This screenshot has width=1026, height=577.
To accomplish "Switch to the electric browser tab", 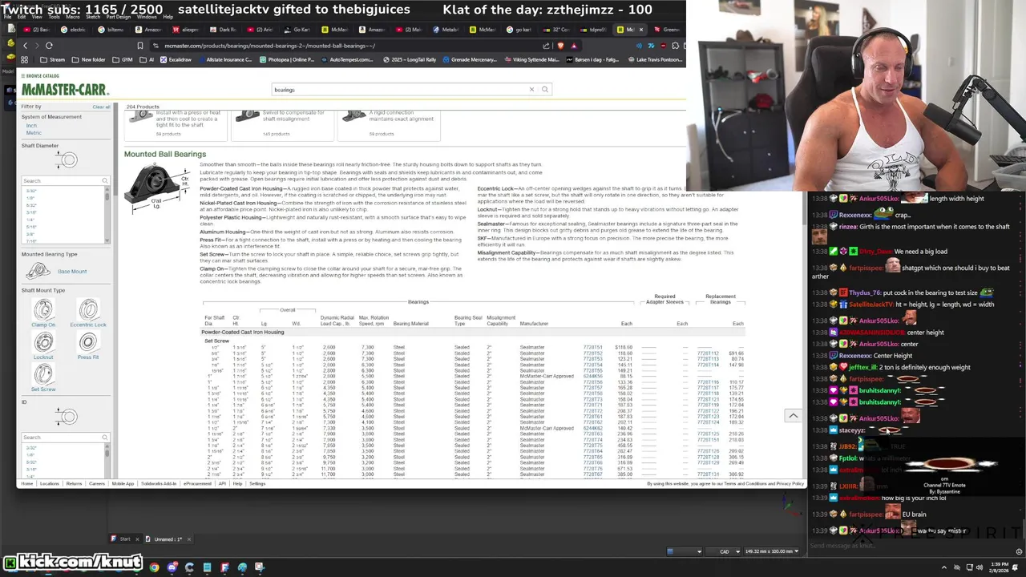I will [74, 30].
